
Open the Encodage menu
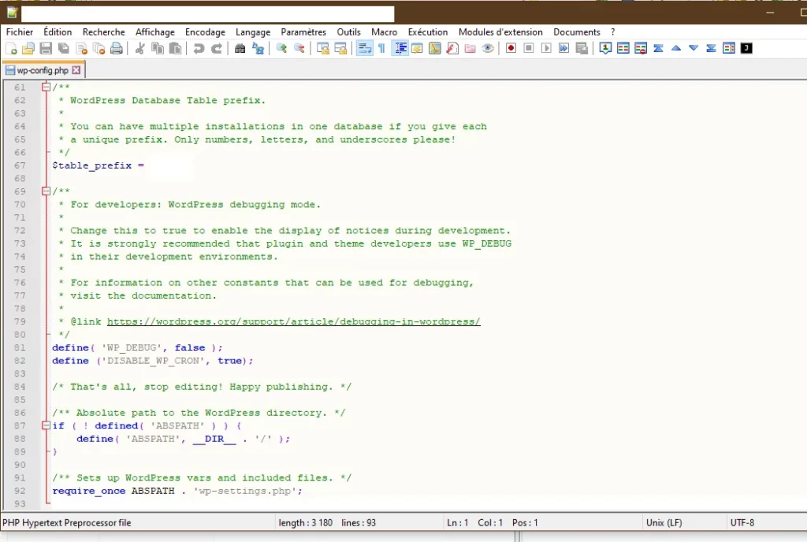(x=206, y=32)
